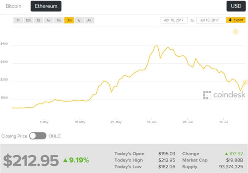The width and height of the screenshot is (248, 173).
Task: Click Market Cap value $19.88B
Action: click(234, 160)
